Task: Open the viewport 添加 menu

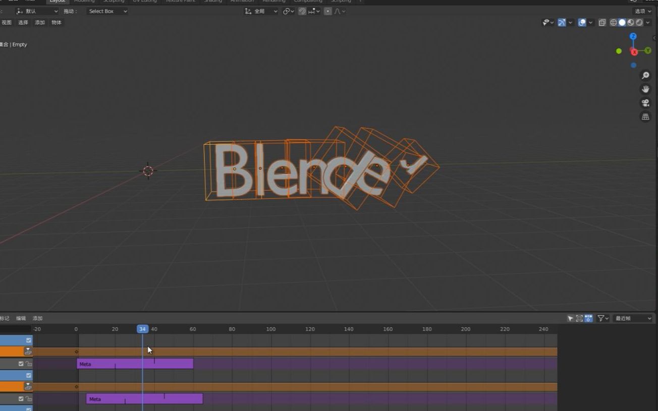Action: coord(40,23)
